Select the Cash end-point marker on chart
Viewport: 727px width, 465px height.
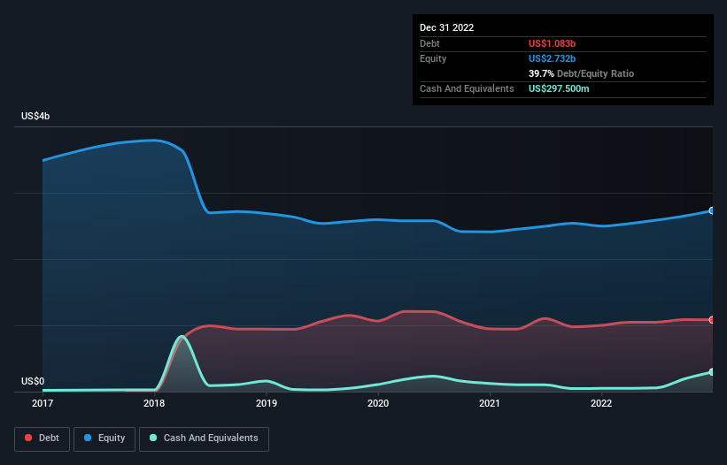712,372
